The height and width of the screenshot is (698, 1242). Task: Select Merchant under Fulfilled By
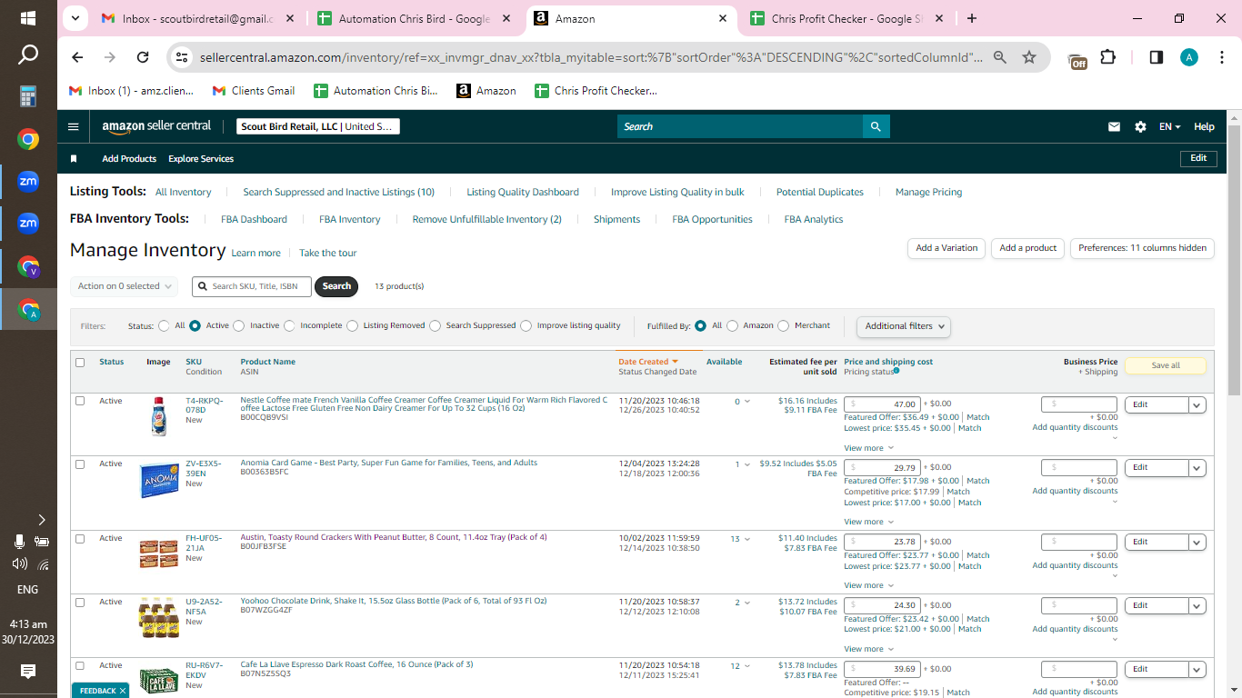(784, 325)
